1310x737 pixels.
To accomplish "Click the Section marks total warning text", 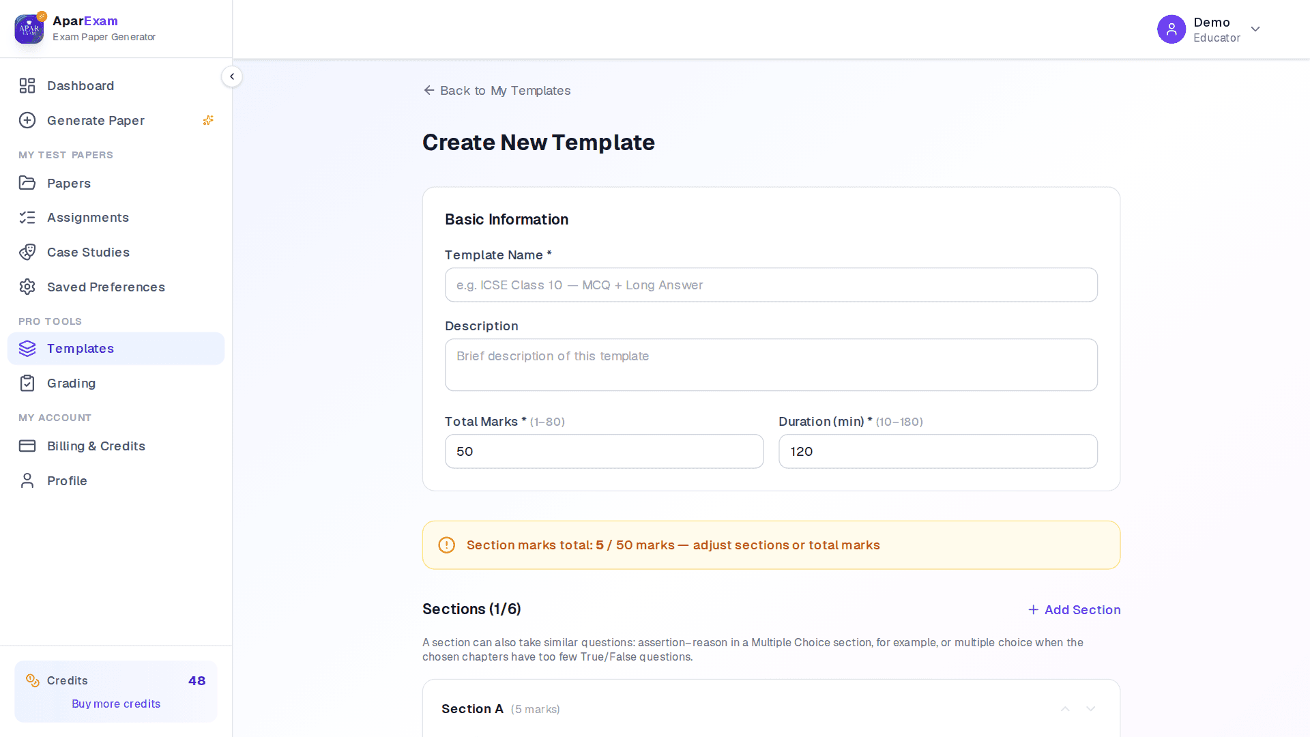I will pos(673,545).
